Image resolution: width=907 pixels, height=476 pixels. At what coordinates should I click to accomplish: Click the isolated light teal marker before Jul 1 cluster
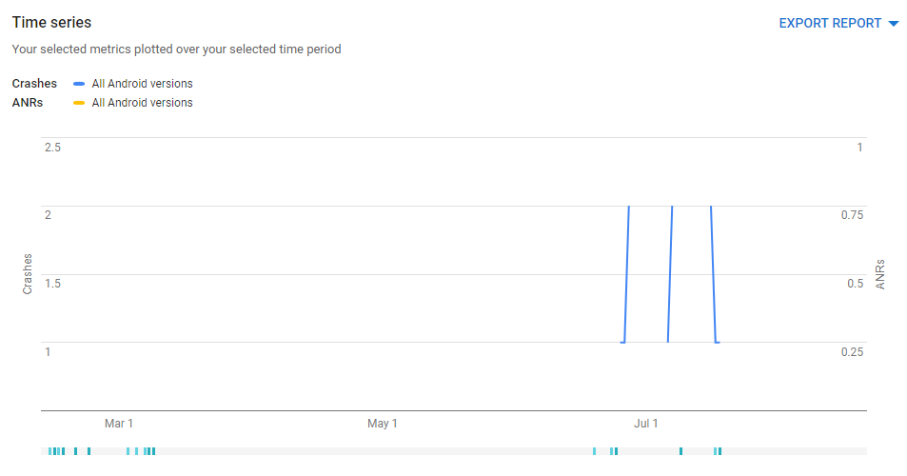[x=594, y=451]
